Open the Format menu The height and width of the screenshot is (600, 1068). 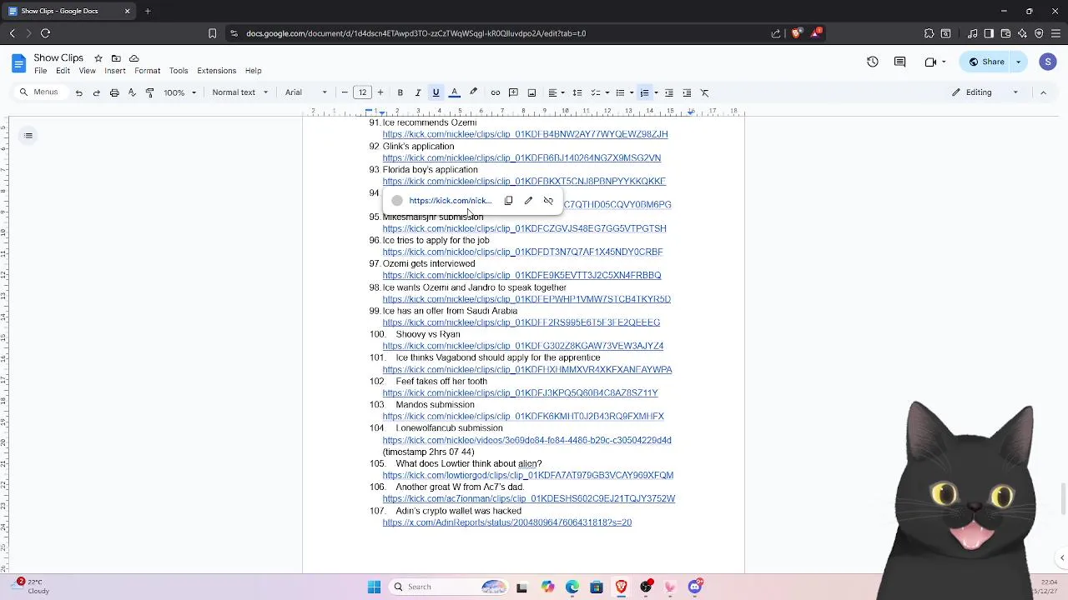pos(147,71)
